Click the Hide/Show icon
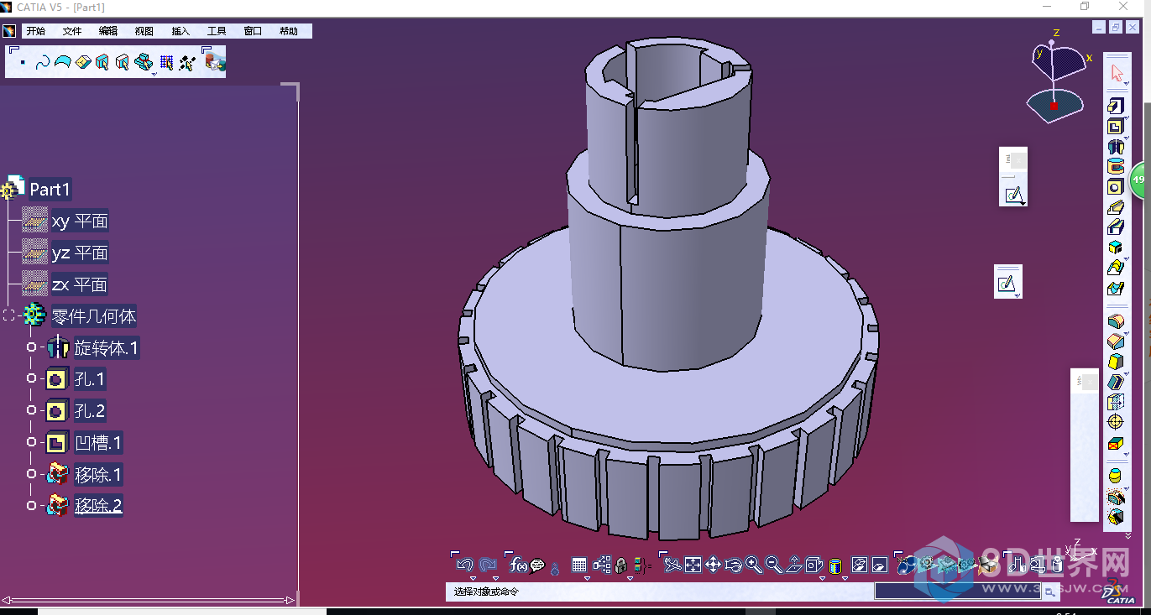Screen dimensions: 1151x615 point(859,565)
